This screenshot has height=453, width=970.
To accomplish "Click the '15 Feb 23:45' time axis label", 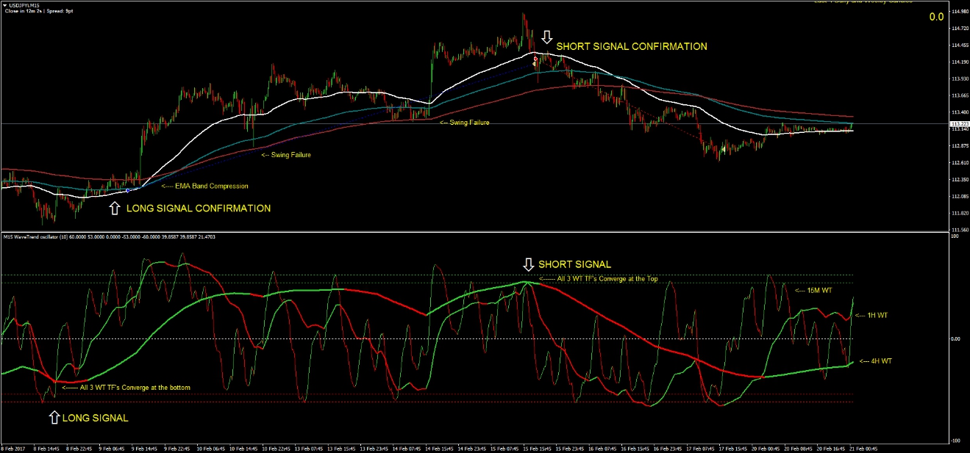I will click(x=569, y=448).
